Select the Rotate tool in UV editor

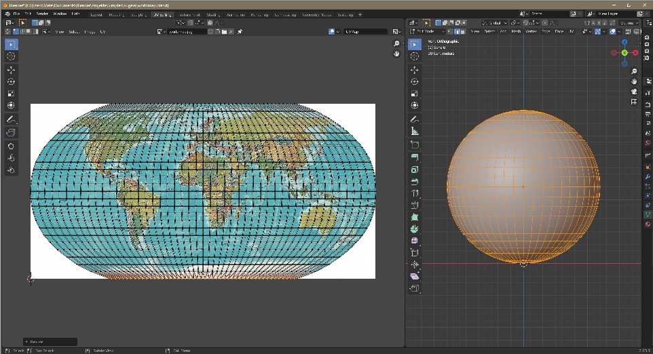point(12,82)
